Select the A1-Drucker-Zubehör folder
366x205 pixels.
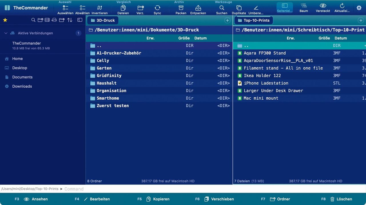pyautogui.click(x=159, y=53)
